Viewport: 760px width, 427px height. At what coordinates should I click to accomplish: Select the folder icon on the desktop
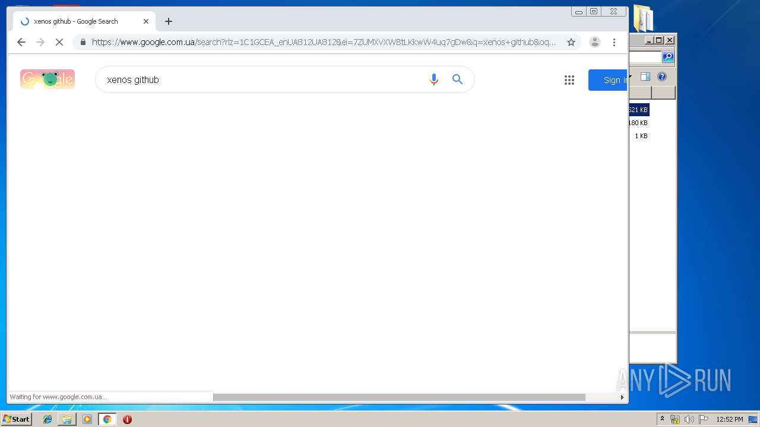point(643,18)
